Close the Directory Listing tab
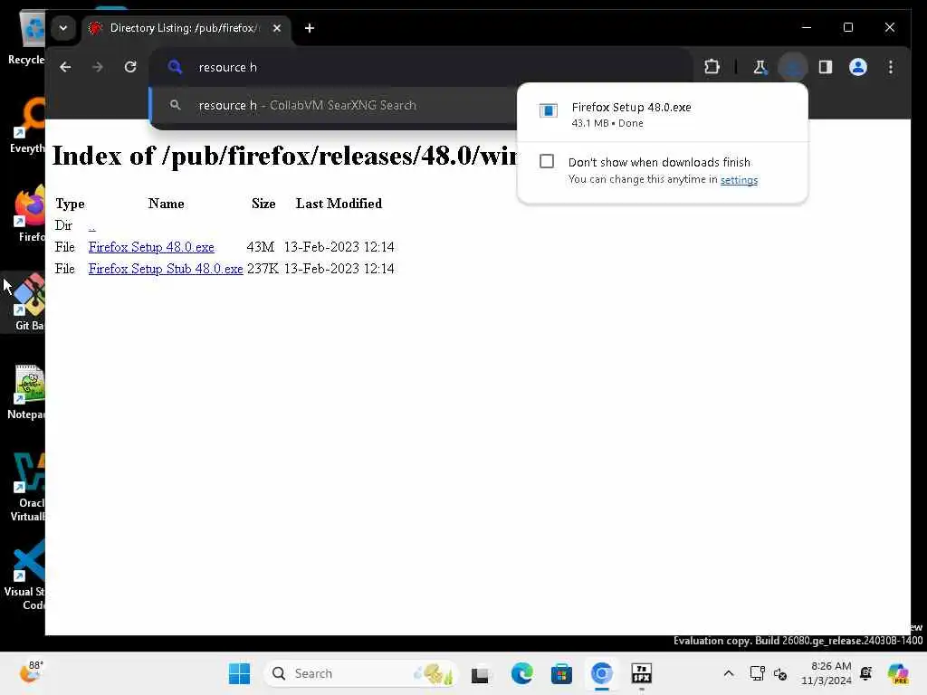Screen dimensions: 927x695 (x=277, y=28)
